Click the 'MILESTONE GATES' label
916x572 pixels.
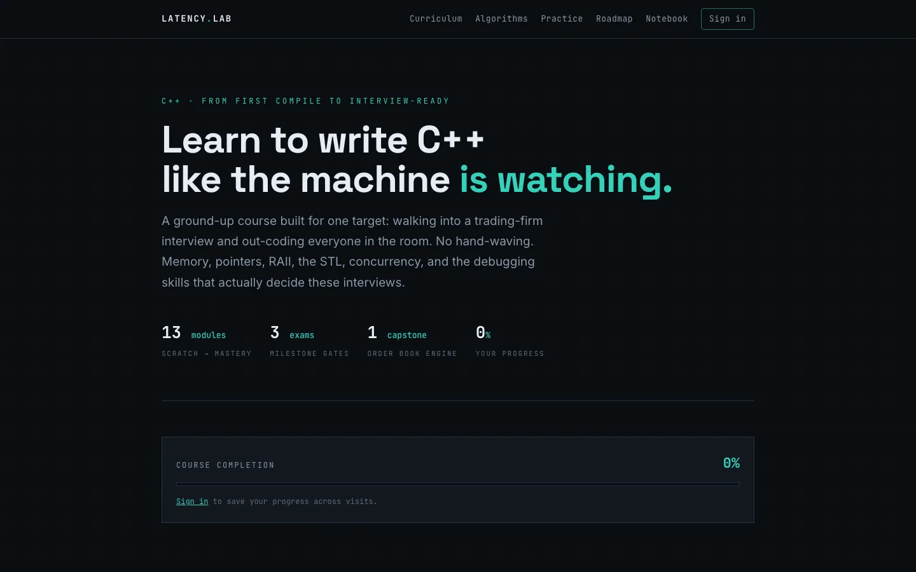(309, 353)
